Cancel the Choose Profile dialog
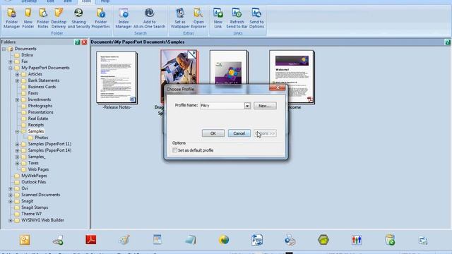452x254 pixels. (x=239, y=133)
